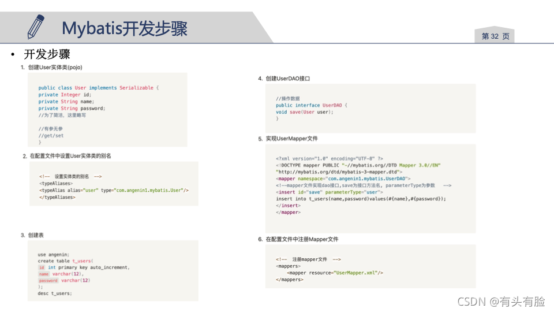Viewport: 554px width, 312px height.
Task: Click step heading '创建UserDAO接口'
Action: (287, 79)
